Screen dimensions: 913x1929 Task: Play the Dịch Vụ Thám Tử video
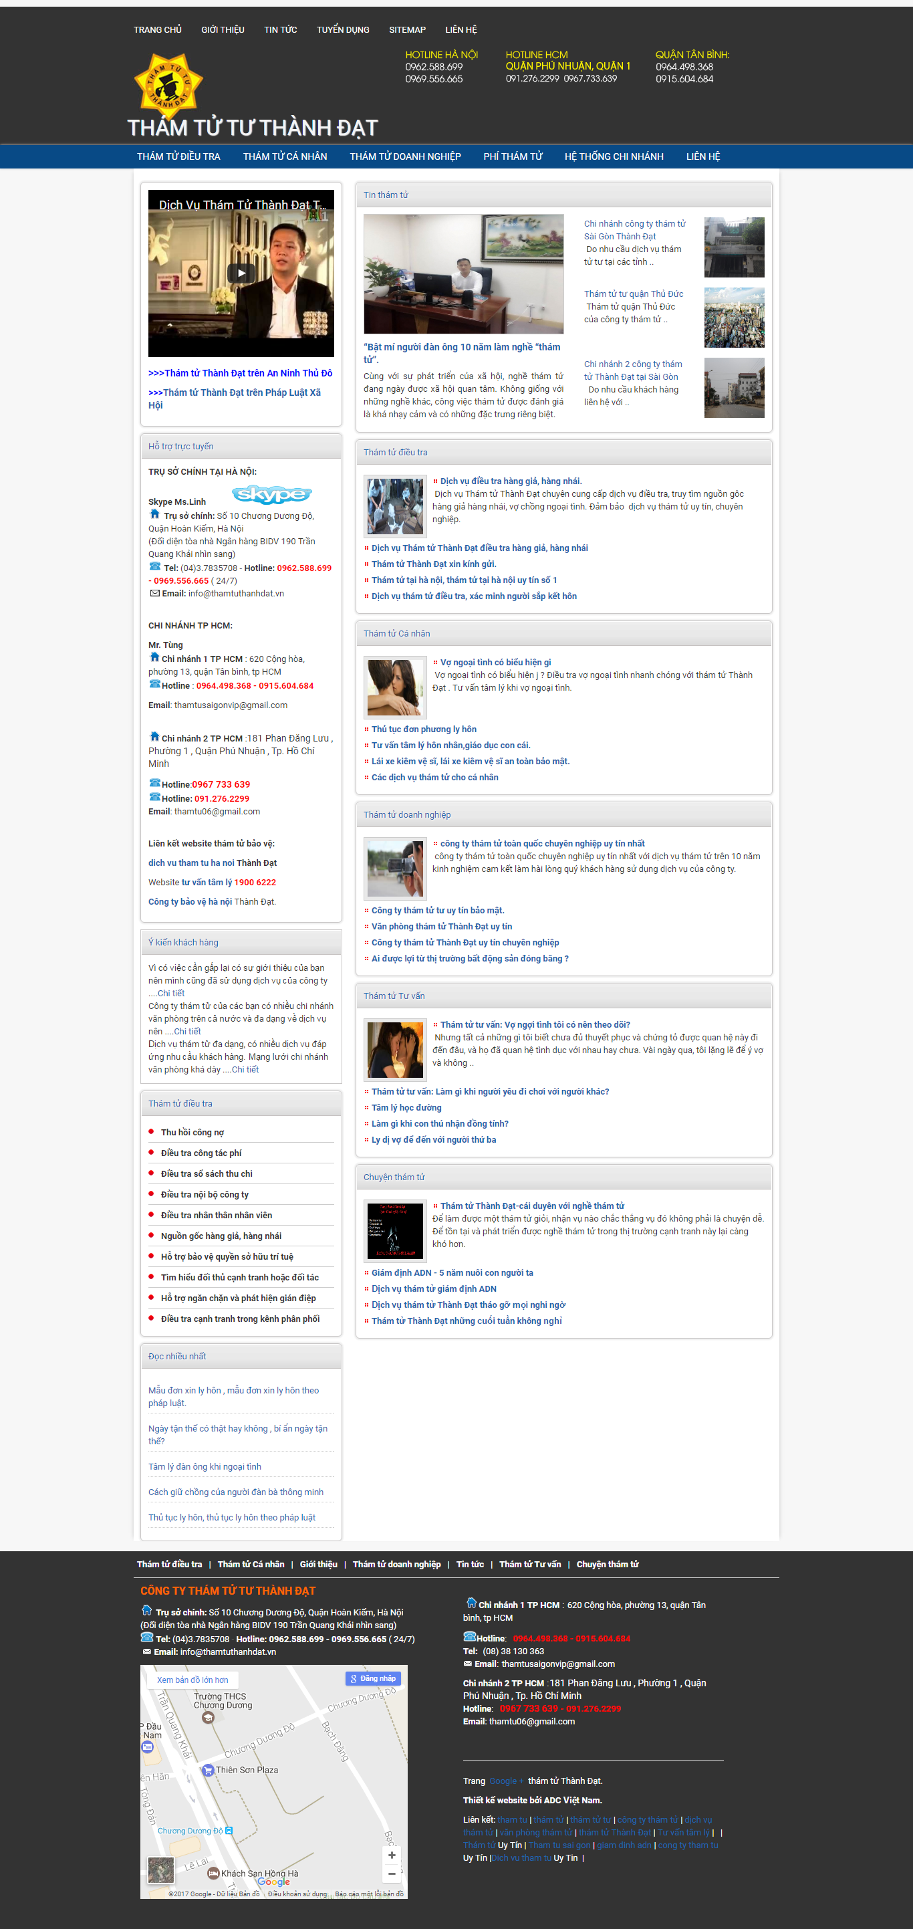tap(241, 273)
